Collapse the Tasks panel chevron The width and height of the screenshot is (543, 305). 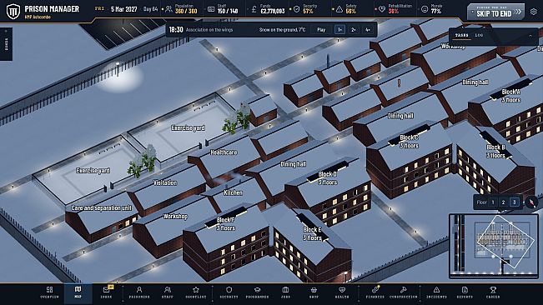[530, 35]
